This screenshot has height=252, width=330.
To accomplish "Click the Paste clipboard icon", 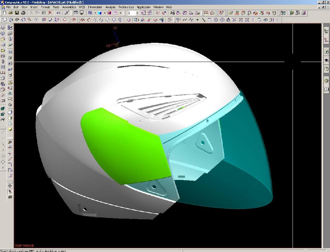I will (44, 13).
